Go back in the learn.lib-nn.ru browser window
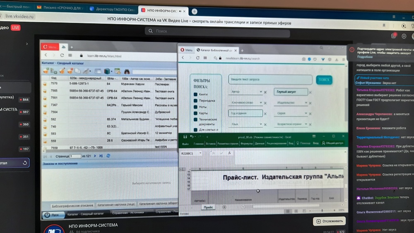Viewport: 414px width, 233px height. pyautogui.click(x=46, y=55)
